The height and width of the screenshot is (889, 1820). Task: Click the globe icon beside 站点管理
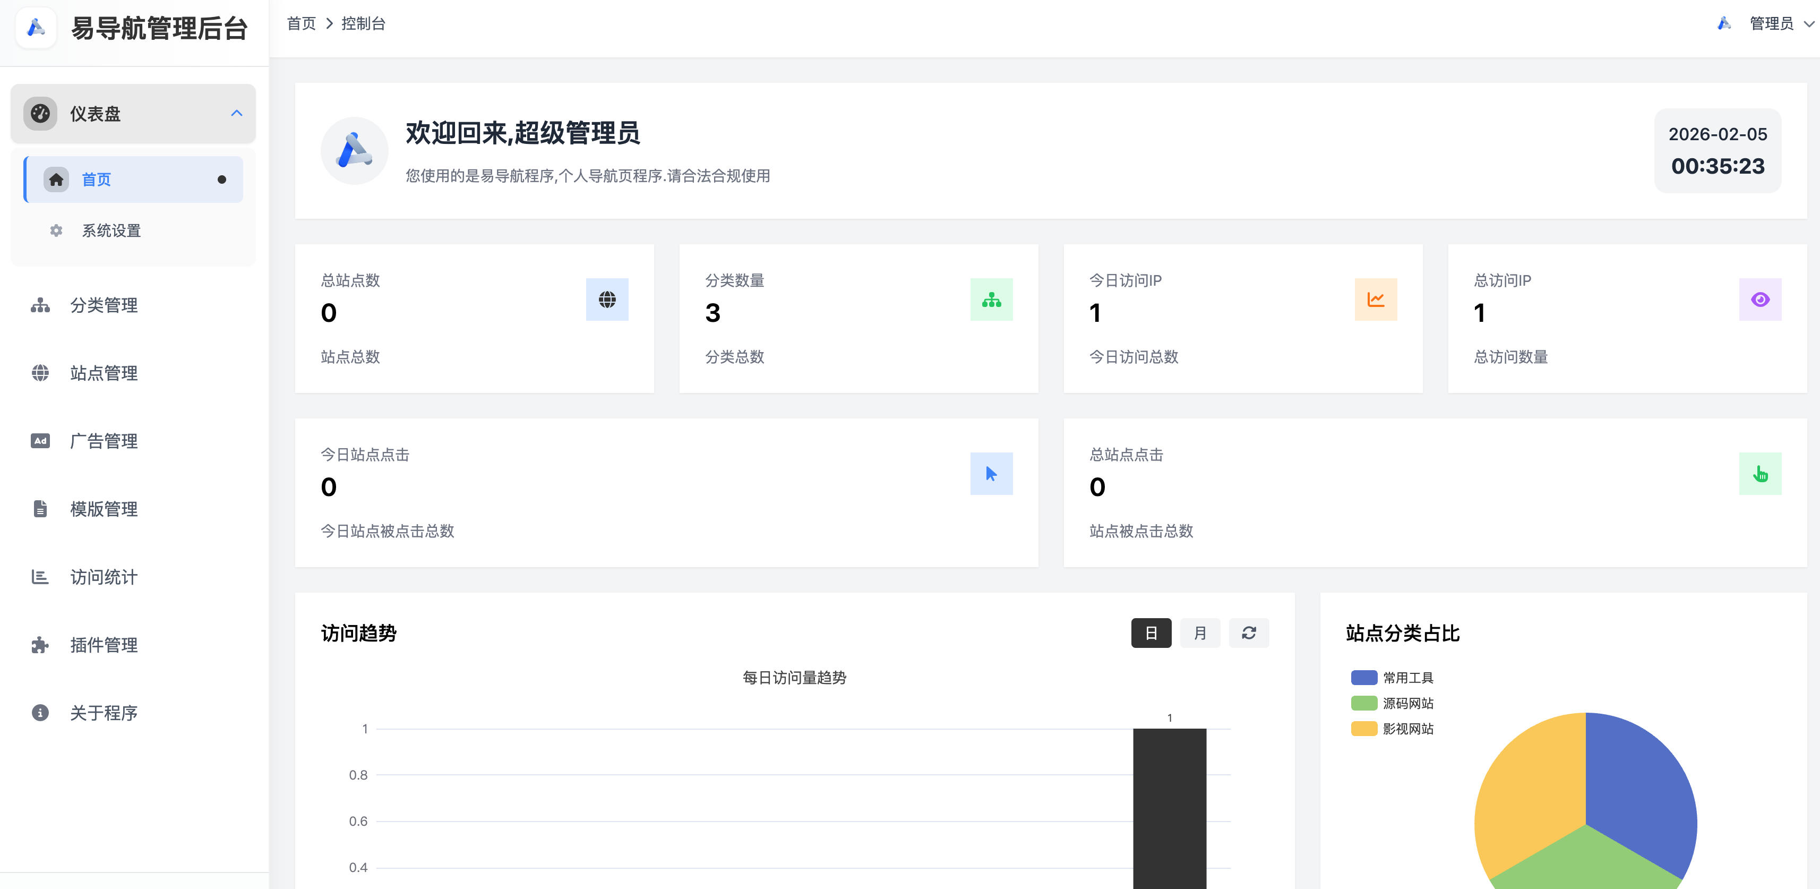coord(40,373)
